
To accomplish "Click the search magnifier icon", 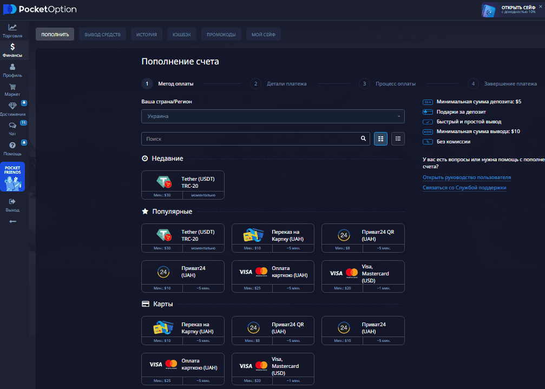I will pos(363,139).
